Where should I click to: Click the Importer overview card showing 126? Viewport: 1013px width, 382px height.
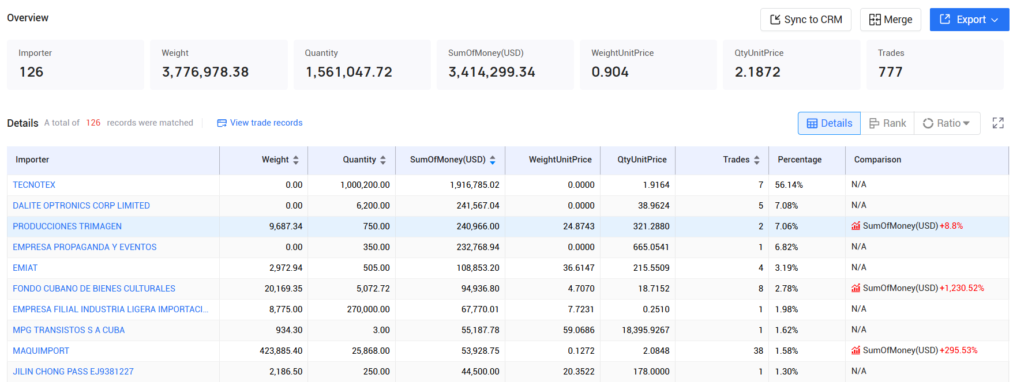pos(76,65)
